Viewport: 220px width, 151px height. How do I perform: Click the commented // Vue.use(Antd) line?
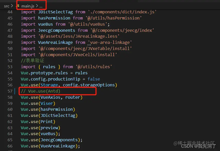click(x=40, y=91)
